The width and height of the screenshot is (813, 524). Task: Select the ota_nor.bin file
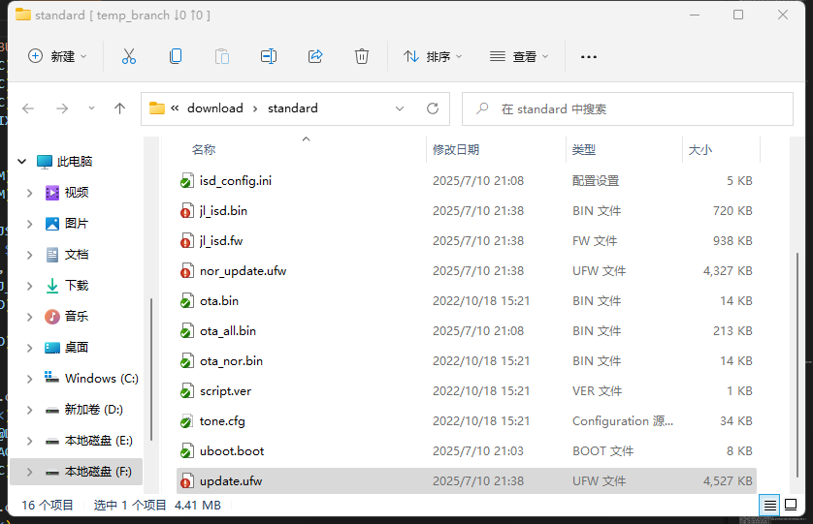pos(466,361)
